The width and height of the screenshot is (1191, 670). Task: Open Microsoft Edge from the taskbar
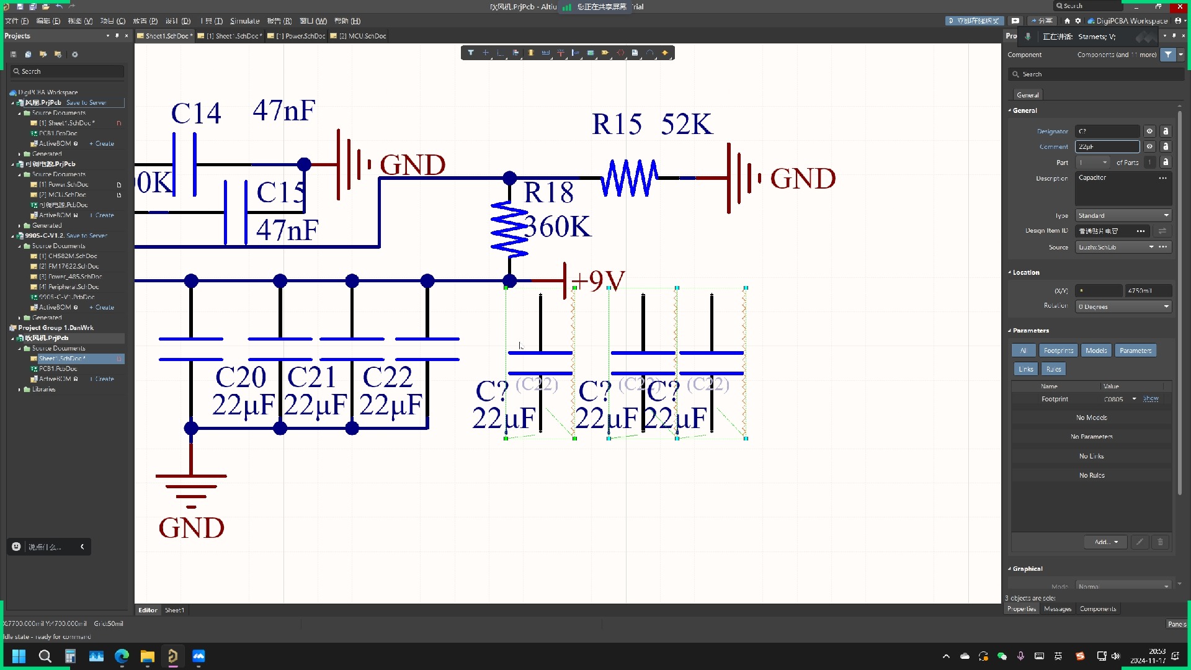[x=122, y=656]
